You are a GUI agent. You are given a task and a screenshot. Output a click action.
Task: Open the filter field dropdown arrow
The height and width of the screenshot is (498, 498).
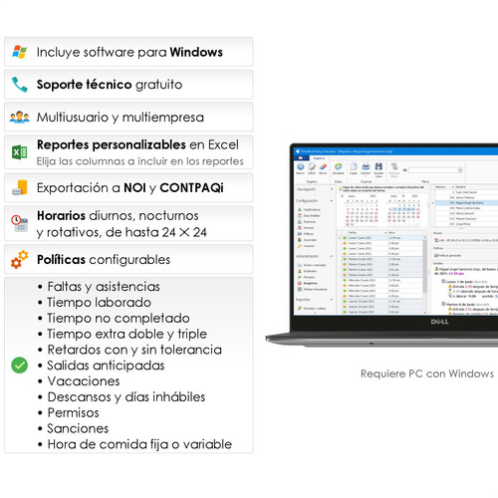click(x=460, y=170)
